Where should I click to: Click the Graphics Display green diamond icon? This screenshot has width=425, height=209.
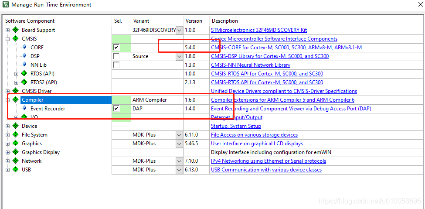(x=15, y=152)
